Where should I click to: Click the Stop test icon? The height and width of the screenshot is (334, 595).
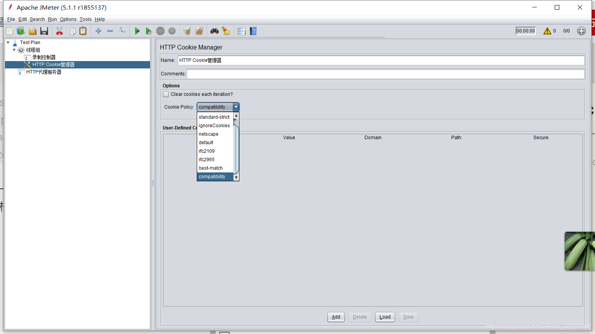pos(160,31)
